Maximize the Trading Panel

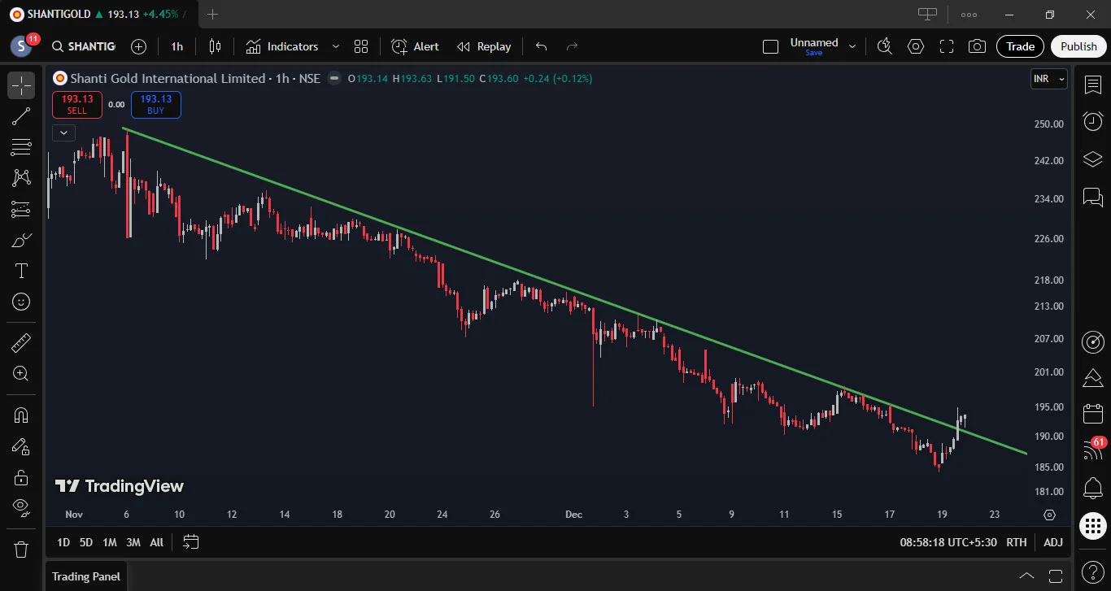[x=1057, y=576]
